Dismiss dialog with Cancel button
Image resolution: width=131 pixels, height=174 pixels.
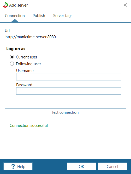(x=112, y=166)
